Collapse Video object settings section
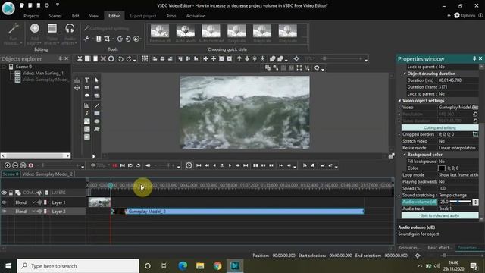The image size is (485, 273). click(x=399, y=101)
